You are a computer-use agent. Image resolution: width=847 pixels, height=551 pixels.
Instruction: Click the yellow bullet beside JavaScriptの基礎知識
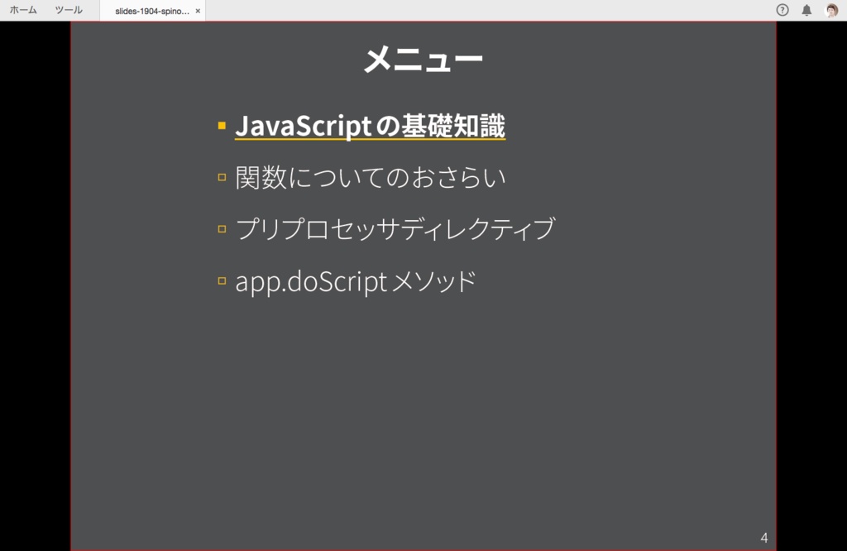tap(220, 124)
